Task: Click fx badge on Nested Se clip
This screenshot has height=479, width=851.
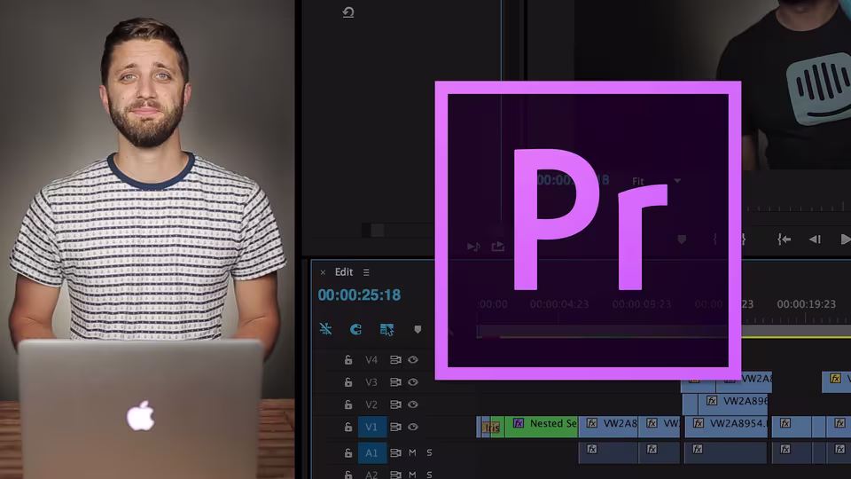Action: [x=519, y=423]
